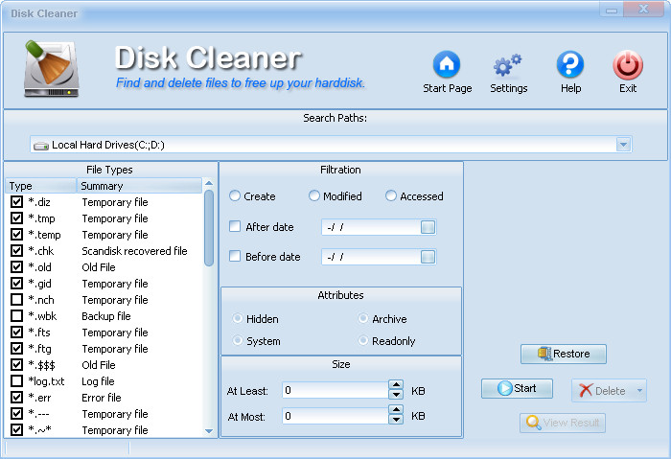Enable the Before date checkbox
Viewport: 671px width, 459px height.
click(x=235, y=256)
